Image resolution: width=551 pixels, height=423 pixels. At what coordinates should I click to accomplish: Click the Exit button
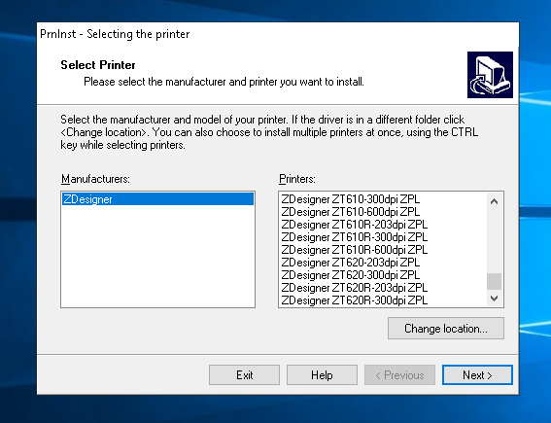click(244, 375)
